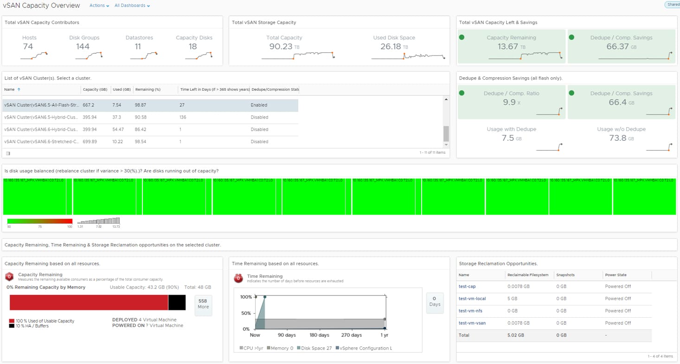This screenshot has width=680, height=364.
Task: Click the Total Capacity sparkline chart
Action: [298, 56]
